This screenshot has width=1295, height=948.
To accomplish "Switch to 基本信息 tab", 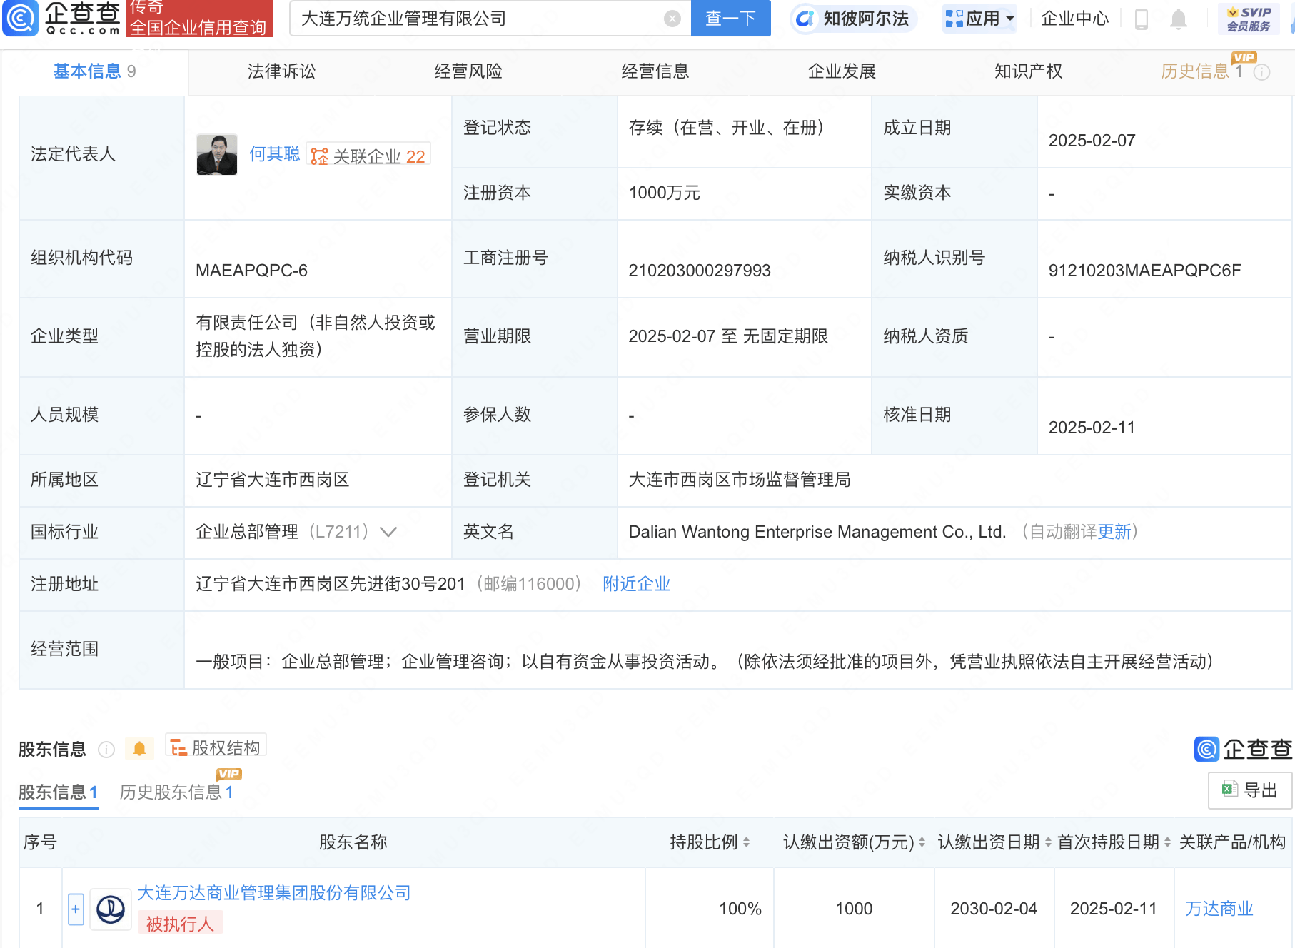I will pos(94,71).
